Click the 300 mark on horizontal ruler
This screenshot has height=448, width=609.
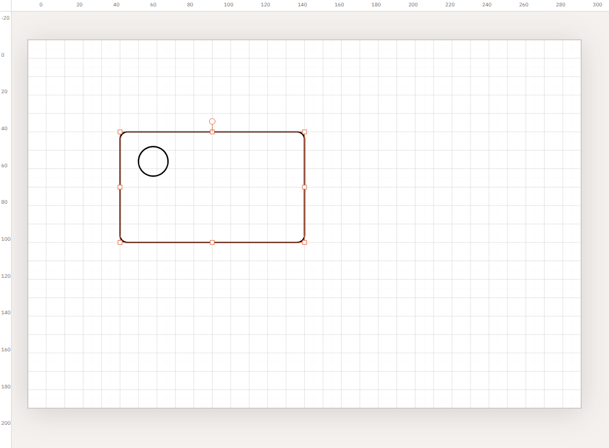(597, 5)
